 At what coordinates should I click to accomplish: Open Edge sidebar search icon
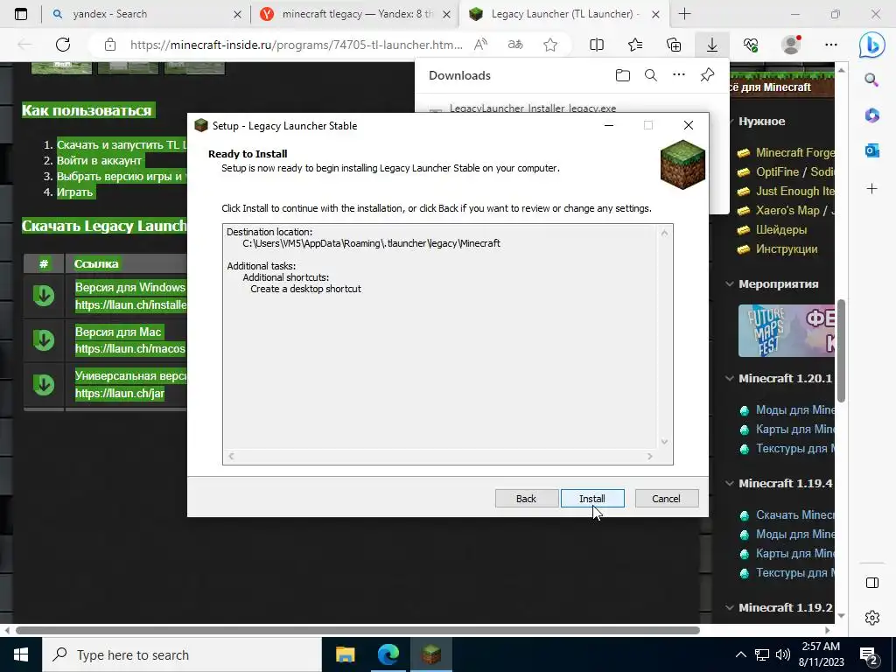[x=872, y=80]
